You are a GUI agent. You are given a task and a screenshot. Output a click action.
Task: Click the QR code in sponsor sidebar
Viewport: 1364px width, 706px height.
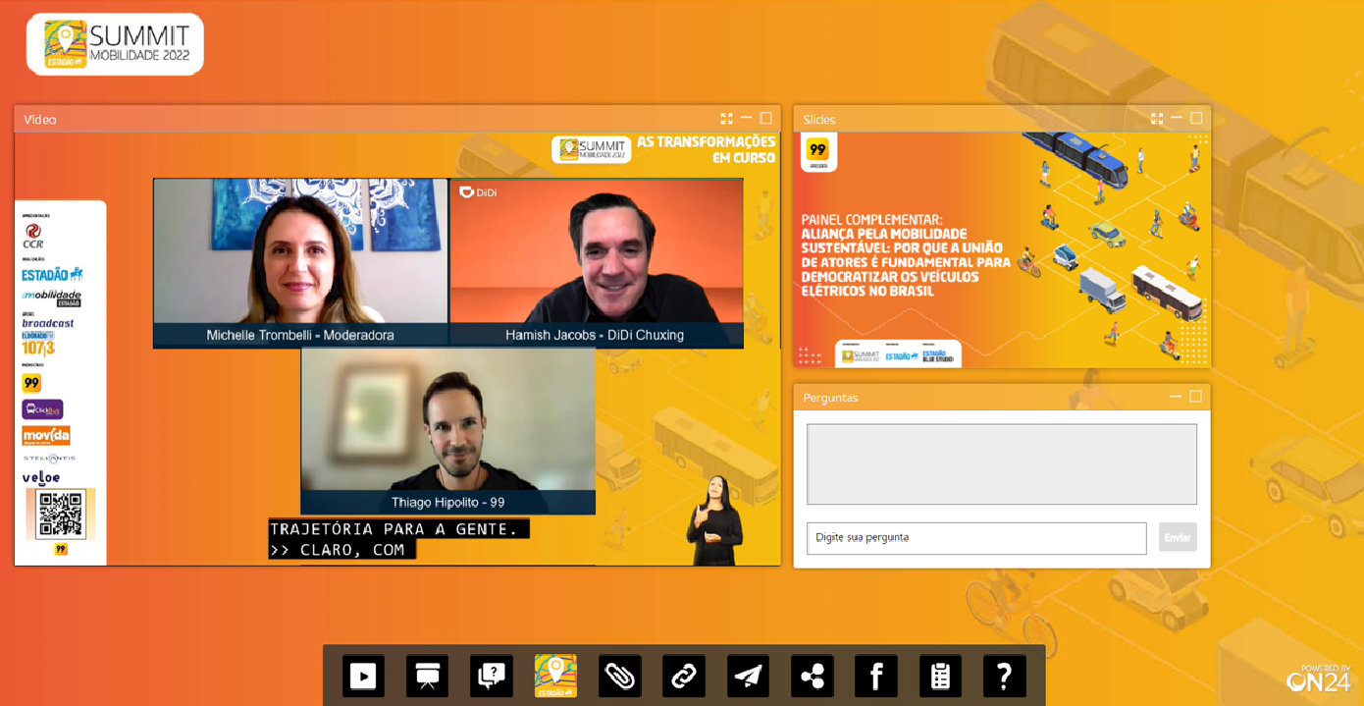pyautogui.click(x=60, y=515)
